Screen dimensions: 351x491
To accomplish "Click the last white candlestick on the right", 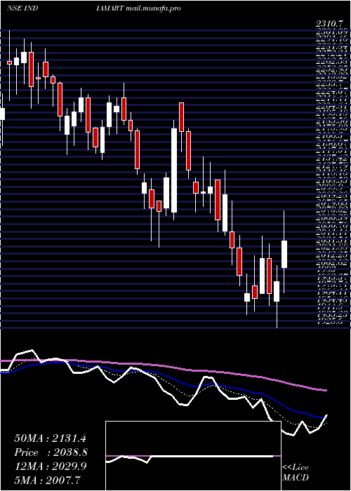I will point(284,254).
